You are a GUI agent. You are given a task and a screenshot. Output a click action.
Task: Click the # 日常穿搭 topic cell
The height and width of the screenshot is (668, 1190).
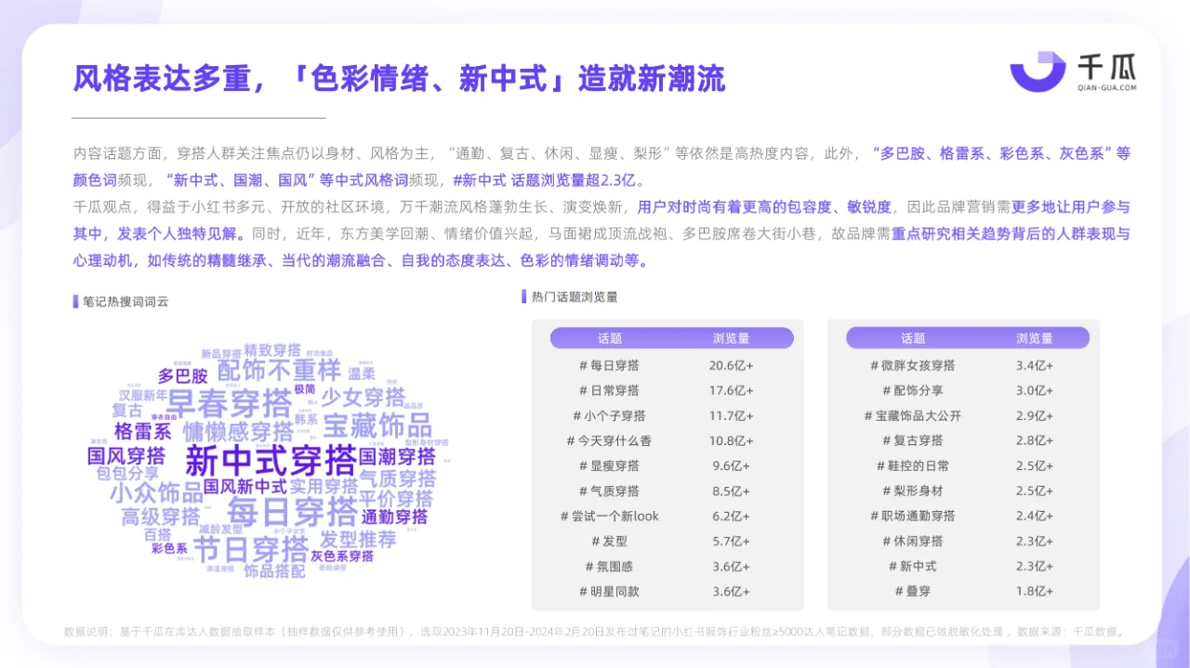(x=609, y=390)
